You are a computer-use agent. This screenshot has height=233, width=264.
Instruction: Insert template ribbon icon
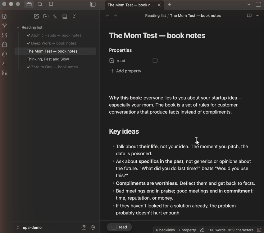point(5,54)
